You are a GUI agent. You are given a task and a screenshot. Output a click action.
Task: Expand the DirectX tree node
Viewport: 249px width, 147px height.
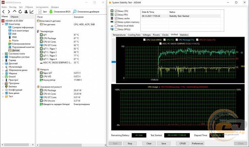click(x=3, y=77)
